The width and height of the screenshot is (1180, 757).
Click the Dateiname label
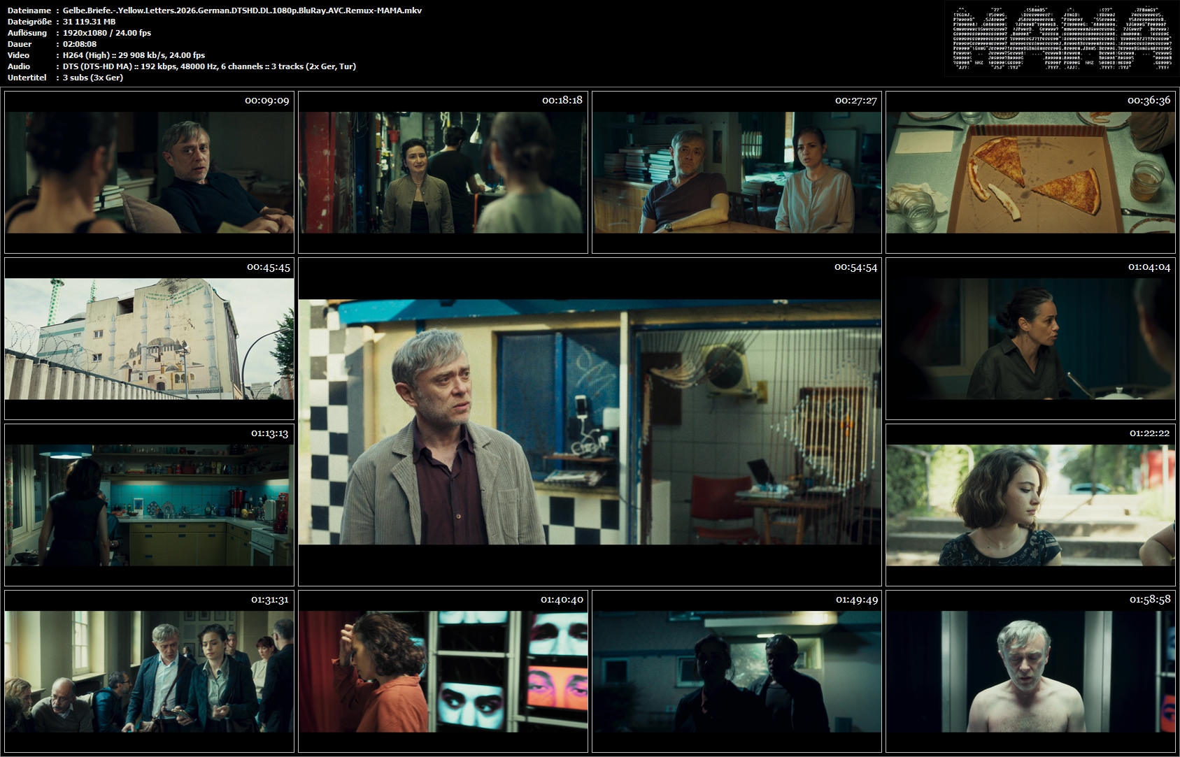[x=29, y=10]
